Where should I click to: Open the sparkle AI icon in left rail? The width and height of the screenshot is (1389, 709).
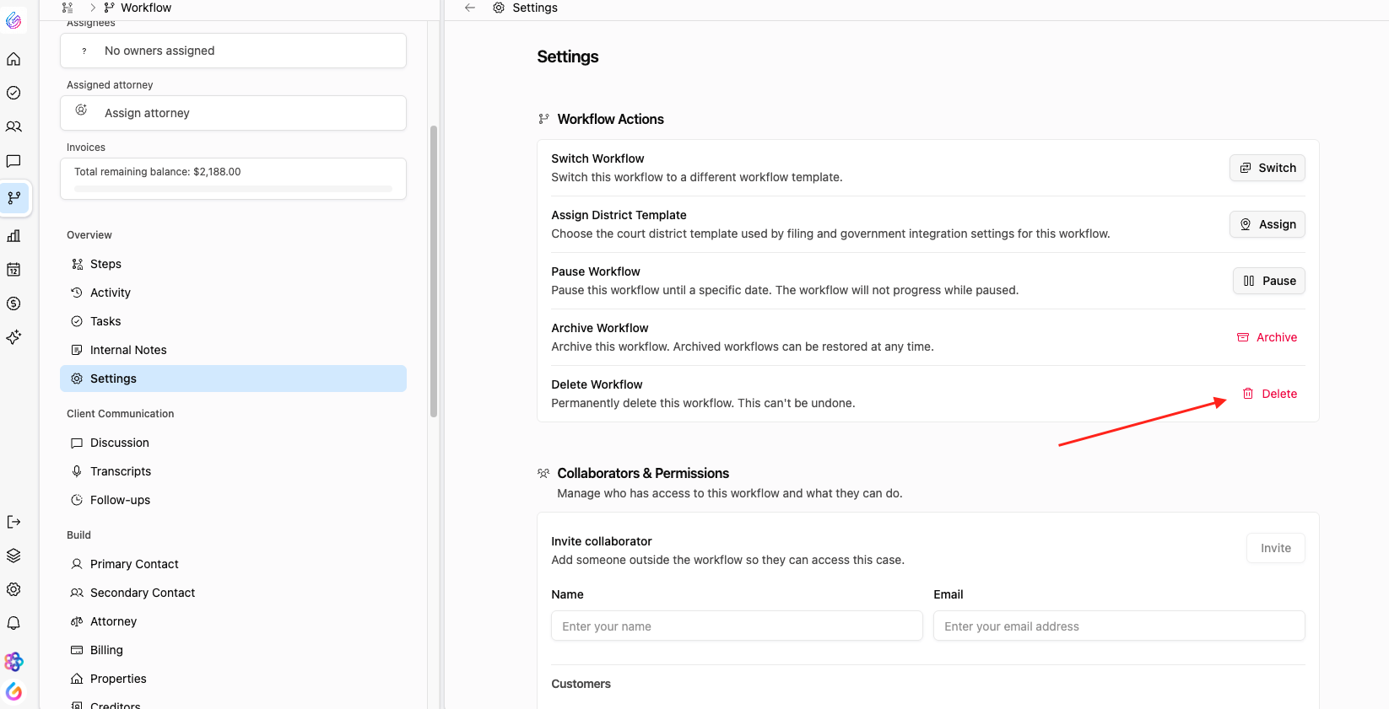14,337
